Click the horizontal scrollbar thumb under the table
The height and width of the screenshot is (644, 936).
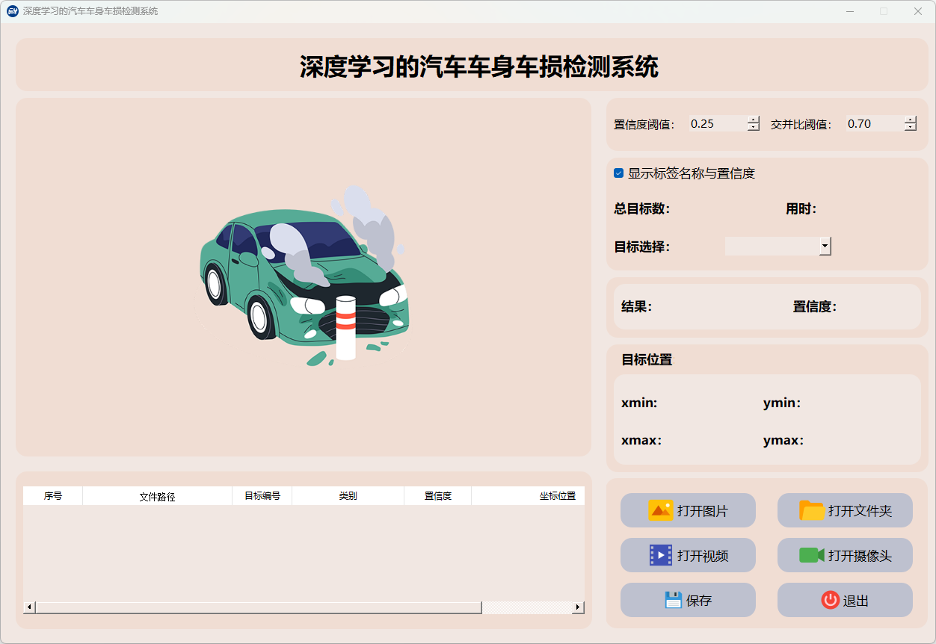[x=258, y=607]
